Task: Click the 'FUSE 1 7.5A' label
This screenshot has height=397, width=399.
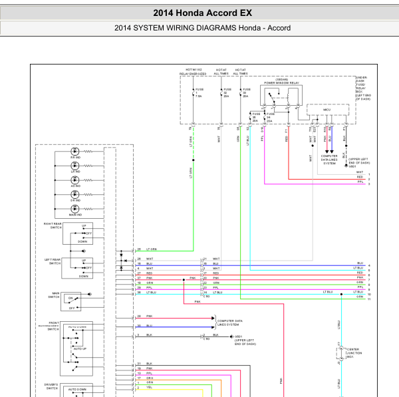Action: [x=199, y=93]
